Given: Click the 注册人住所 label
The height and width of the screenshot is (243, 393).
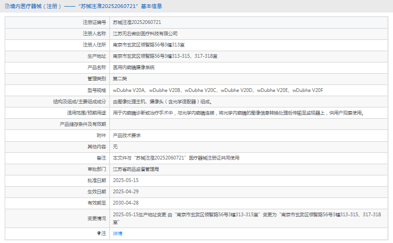Looking at the screenshot, I should tap(94, 45).
